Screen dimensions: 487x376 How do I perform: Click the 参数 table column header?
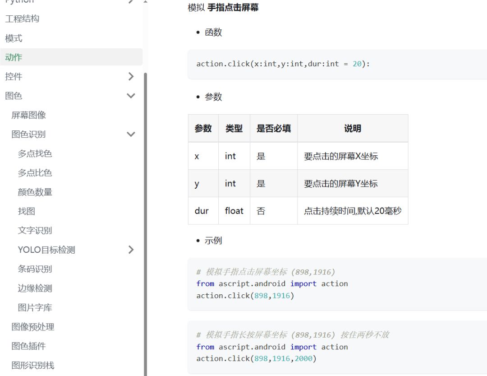pos(203,129)
